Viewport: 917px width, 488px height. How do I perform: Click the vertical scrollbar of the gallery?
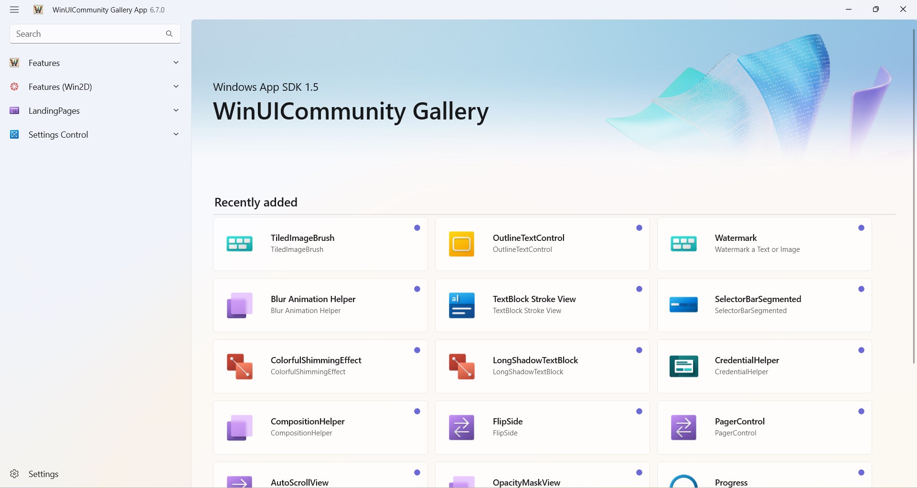click(914, 196)
